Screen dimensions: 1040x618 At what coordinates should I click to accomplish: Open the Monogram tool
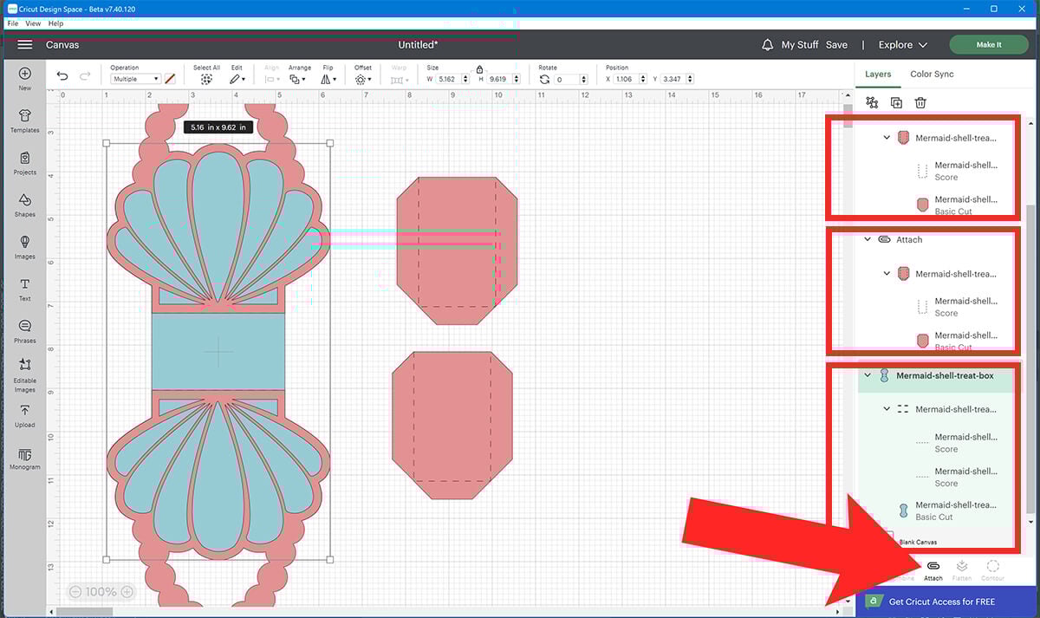24,459
